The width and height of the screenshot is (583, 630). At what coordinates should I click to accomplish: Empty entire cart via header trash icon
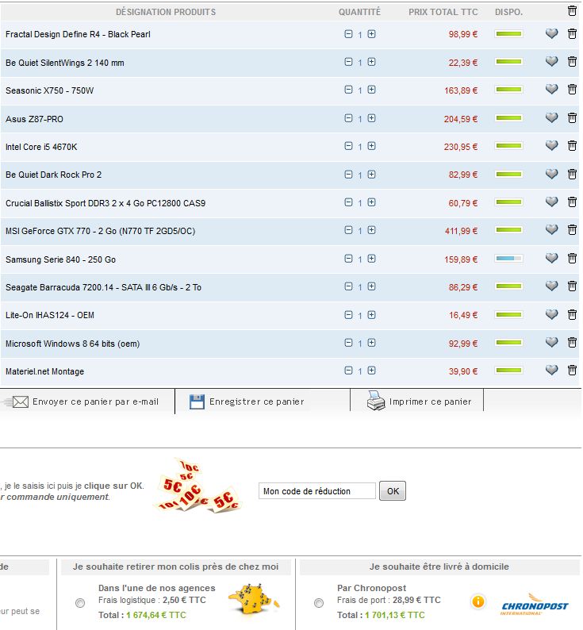pos(572,11)
